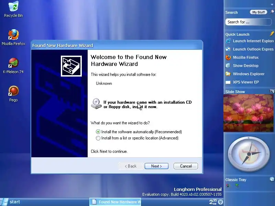The image size is (275, 206).
Task: Click the Search for input field
Action: click(x=249, y=22)
